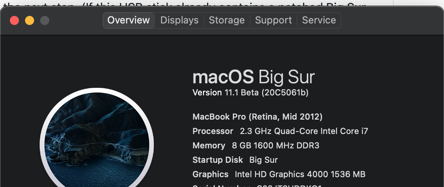The width and height of the screenshot is (444, 187).
Task: Click the macOS Big Sur heading
Action: (x=253, y=77)
